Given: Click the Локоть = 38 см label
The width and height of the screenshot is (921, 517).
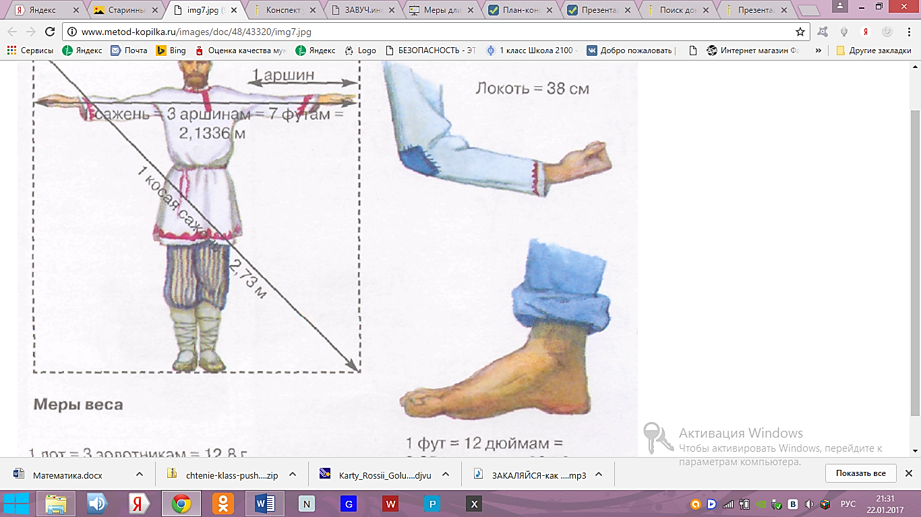Looking at the screenshot, I should 533,88.
